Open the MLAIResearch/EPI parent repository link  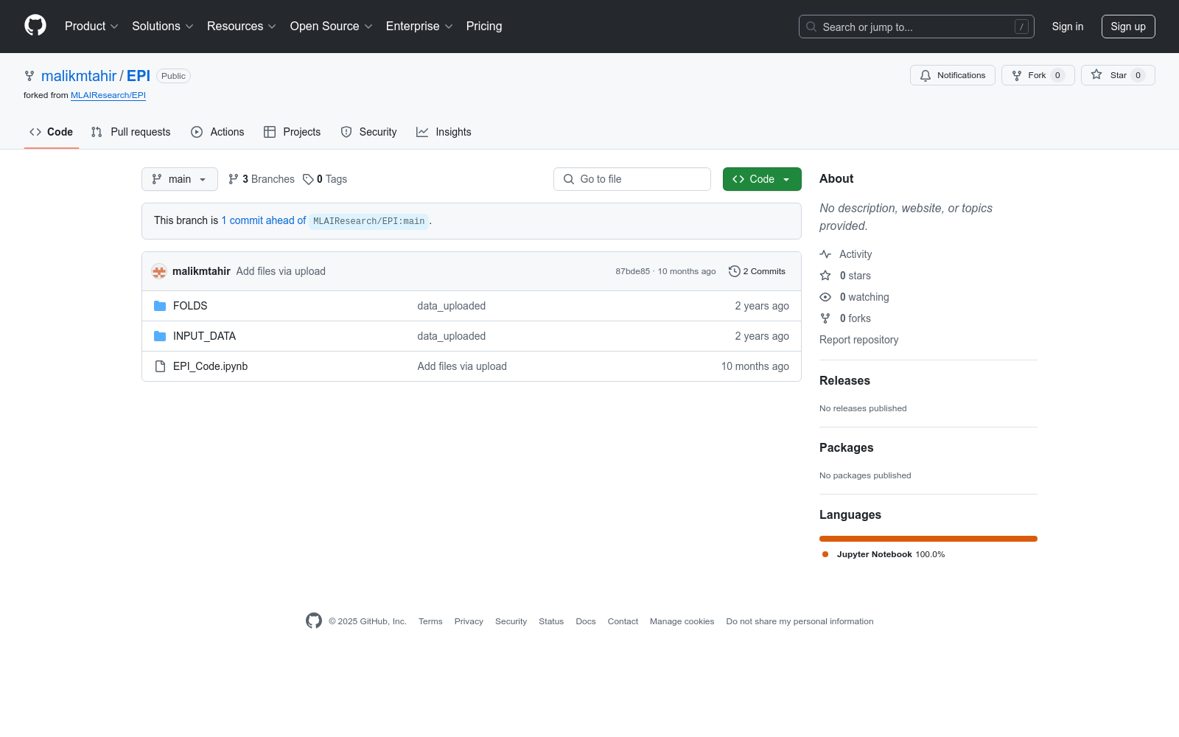(108, 95)
